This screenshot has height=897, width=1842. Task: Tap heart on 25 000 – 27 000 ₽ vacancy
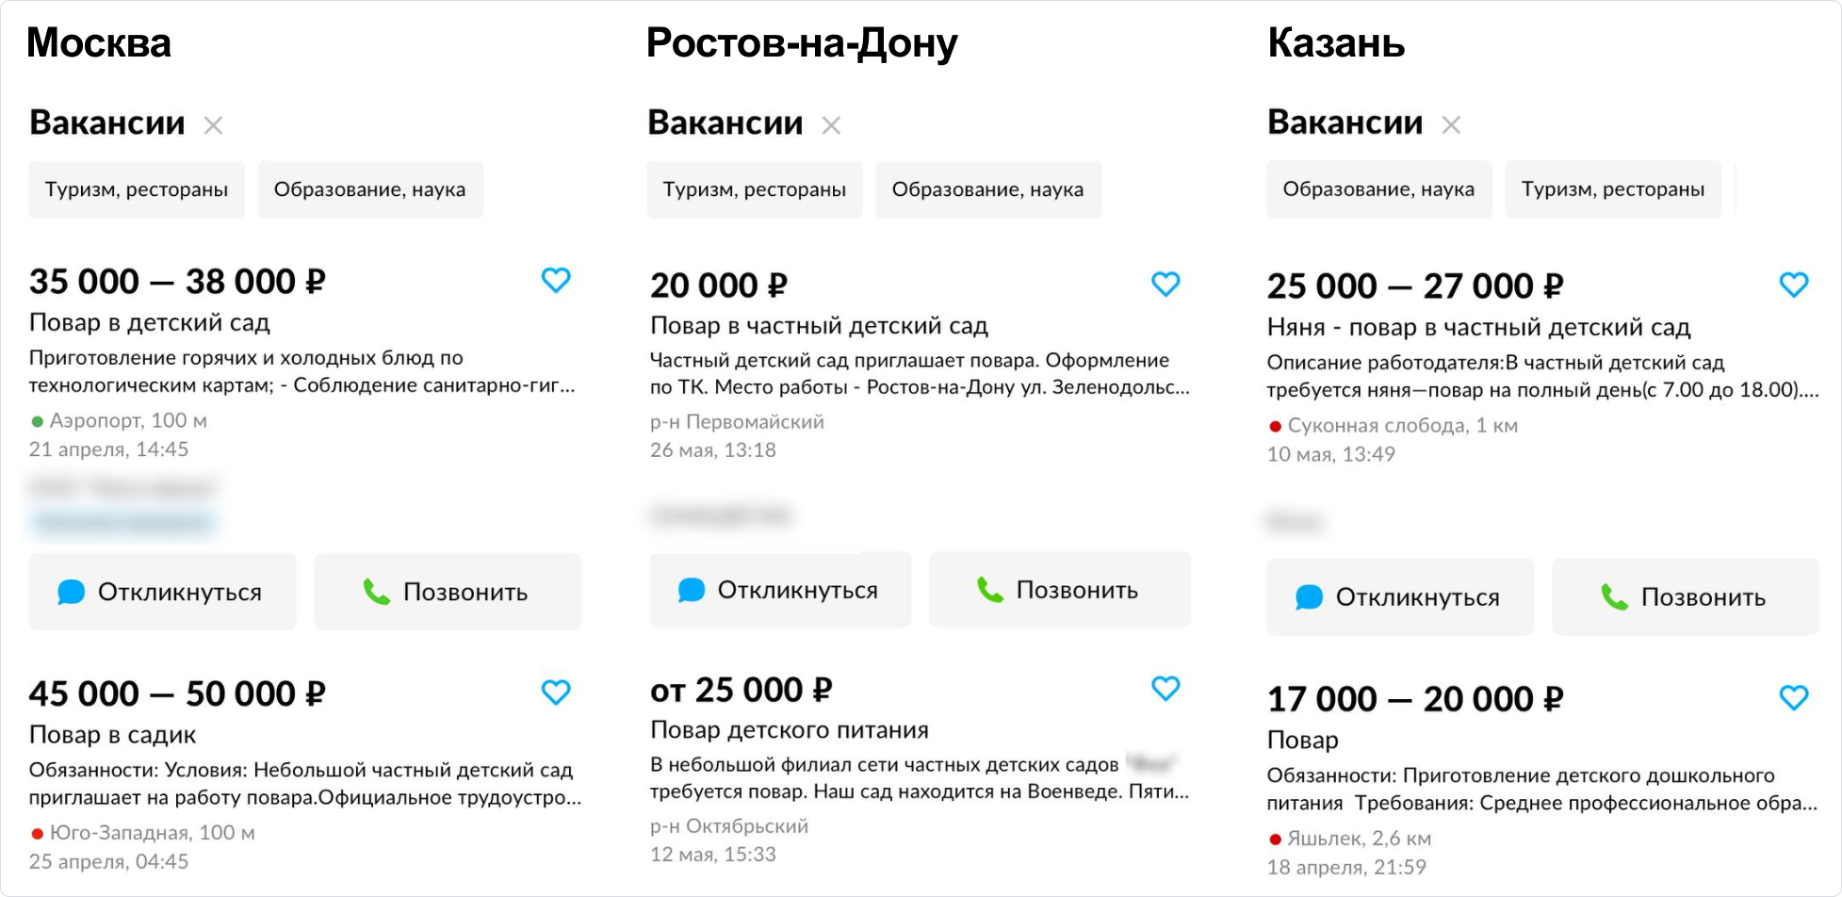pyautogui.click(x=1793, y=285)
